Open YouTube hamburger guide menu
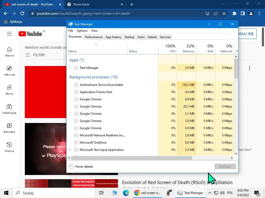 pyautogui.click(x=9, y=34)
